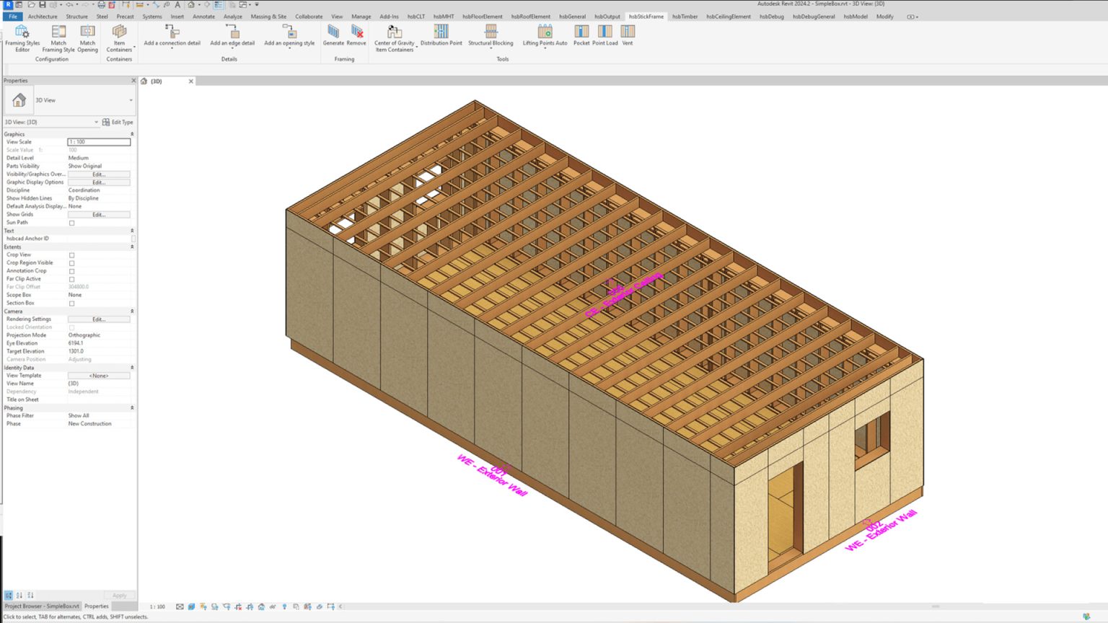The image size is (1108, 623).
Task: Switch to the hsbTimber ribbon tab
Action: 684,16
